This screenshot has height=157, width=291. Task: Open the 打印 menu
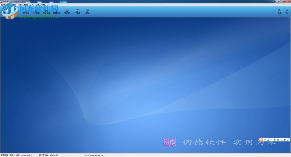[x=20, y=5]
